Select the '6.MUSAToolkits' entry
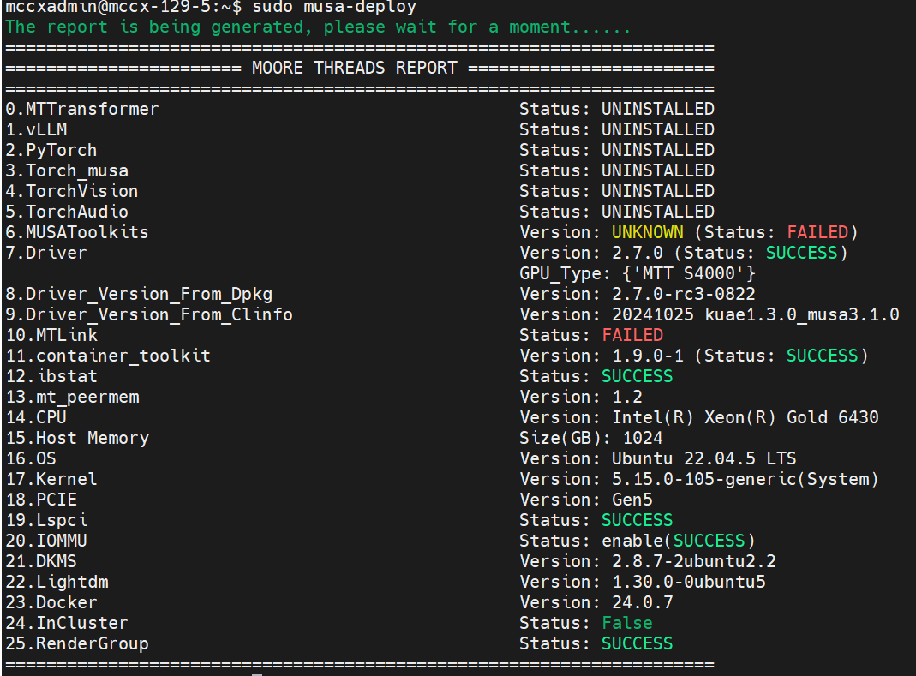 [x=77, y=232]
